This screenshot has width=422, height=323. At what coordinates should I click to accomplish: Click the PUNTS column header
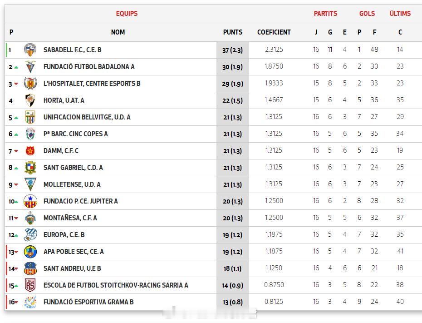(233, 32)
